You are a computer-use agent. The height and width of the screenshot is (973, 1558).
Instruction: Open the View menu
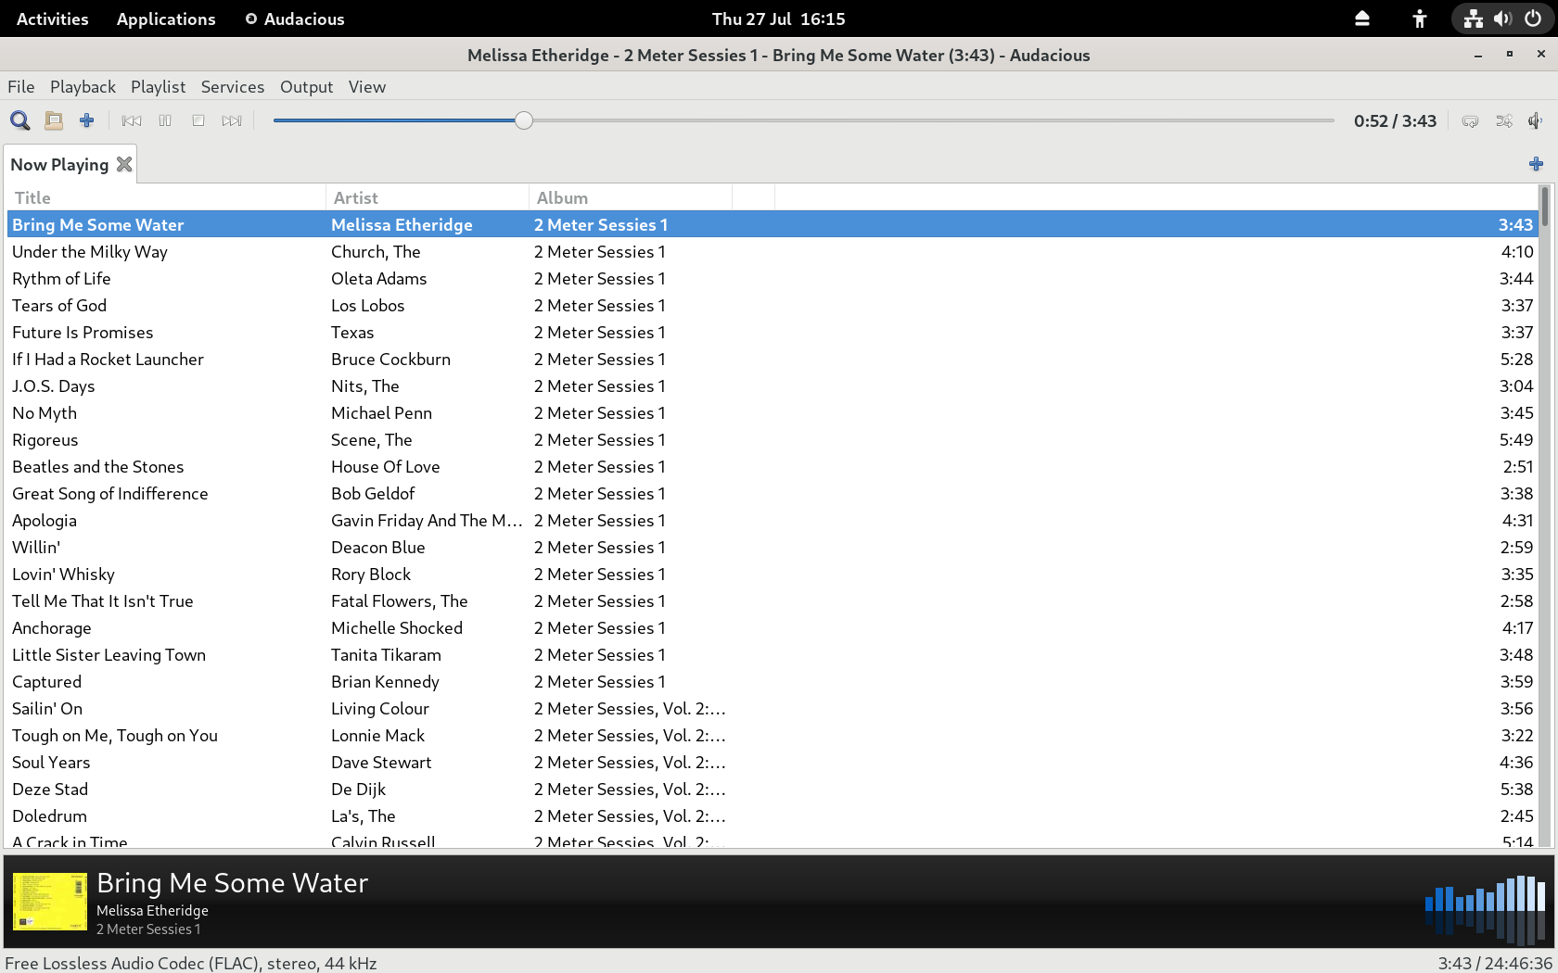click(367, 86)
